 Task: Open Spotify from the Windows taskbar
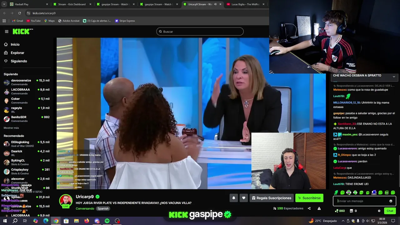pos(107,221)
